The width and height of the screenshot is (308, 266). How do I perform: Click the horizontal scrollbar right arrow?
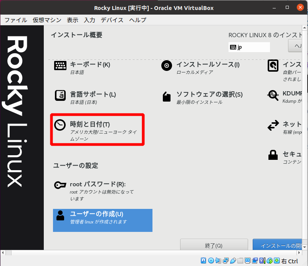click(299, 253)
